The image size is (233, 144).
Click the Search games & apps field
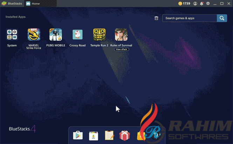[190, 18]
